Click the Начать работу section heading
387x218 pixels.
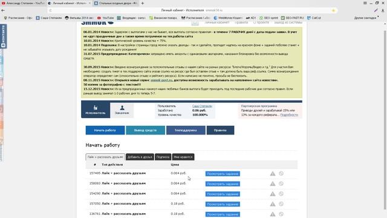(x=103, y=145)
